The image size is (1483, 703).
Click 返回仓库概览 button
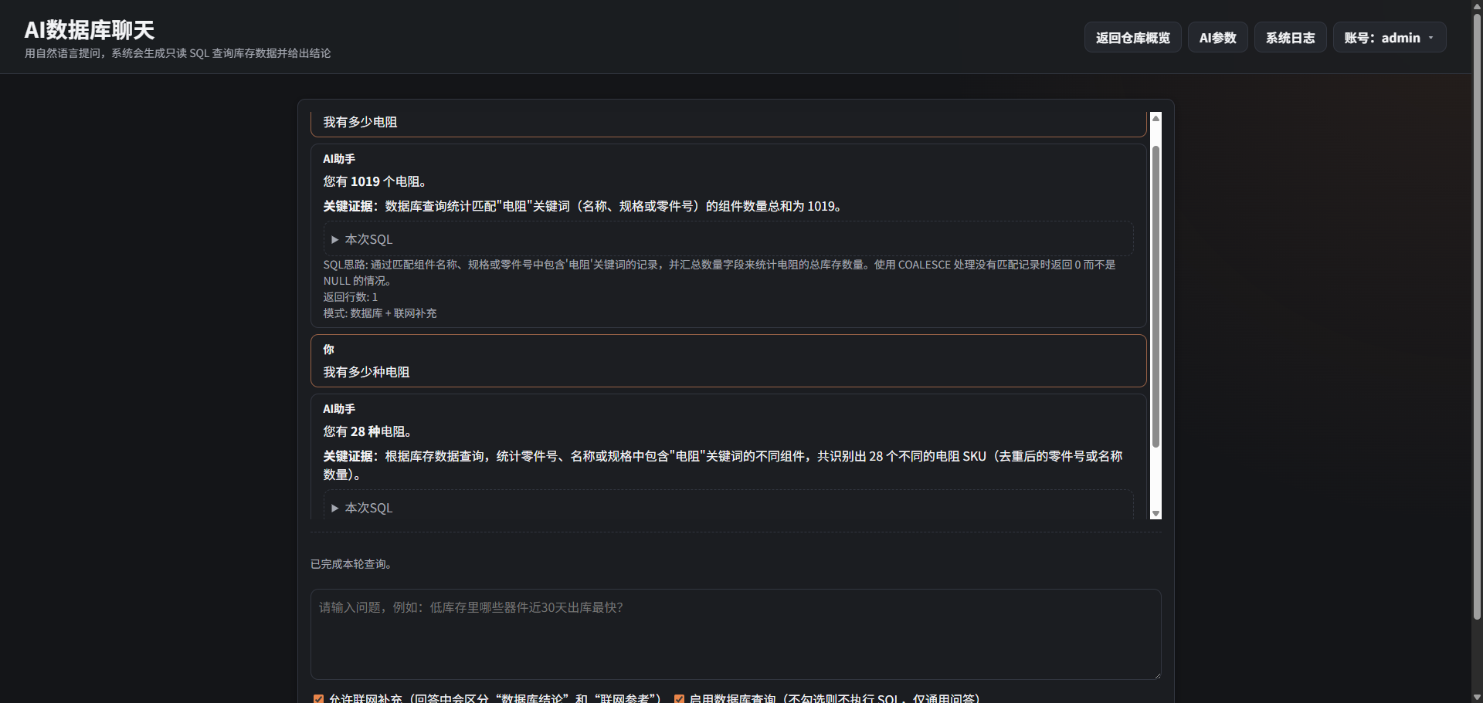pyautogui.click(x=1132, y=38)
